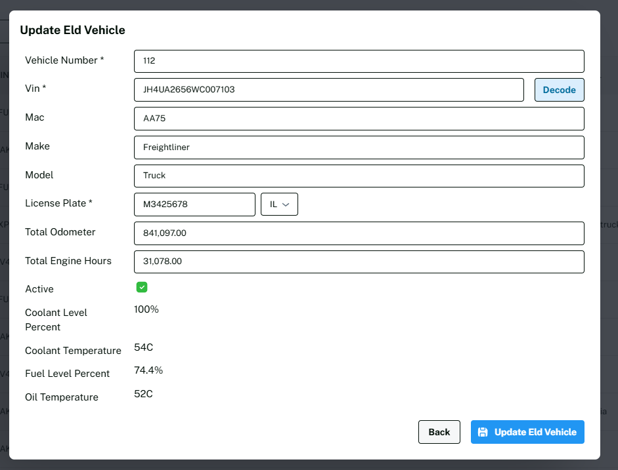Go back using the Back button
The image size is (618, 470).
(x=439, y=432)
